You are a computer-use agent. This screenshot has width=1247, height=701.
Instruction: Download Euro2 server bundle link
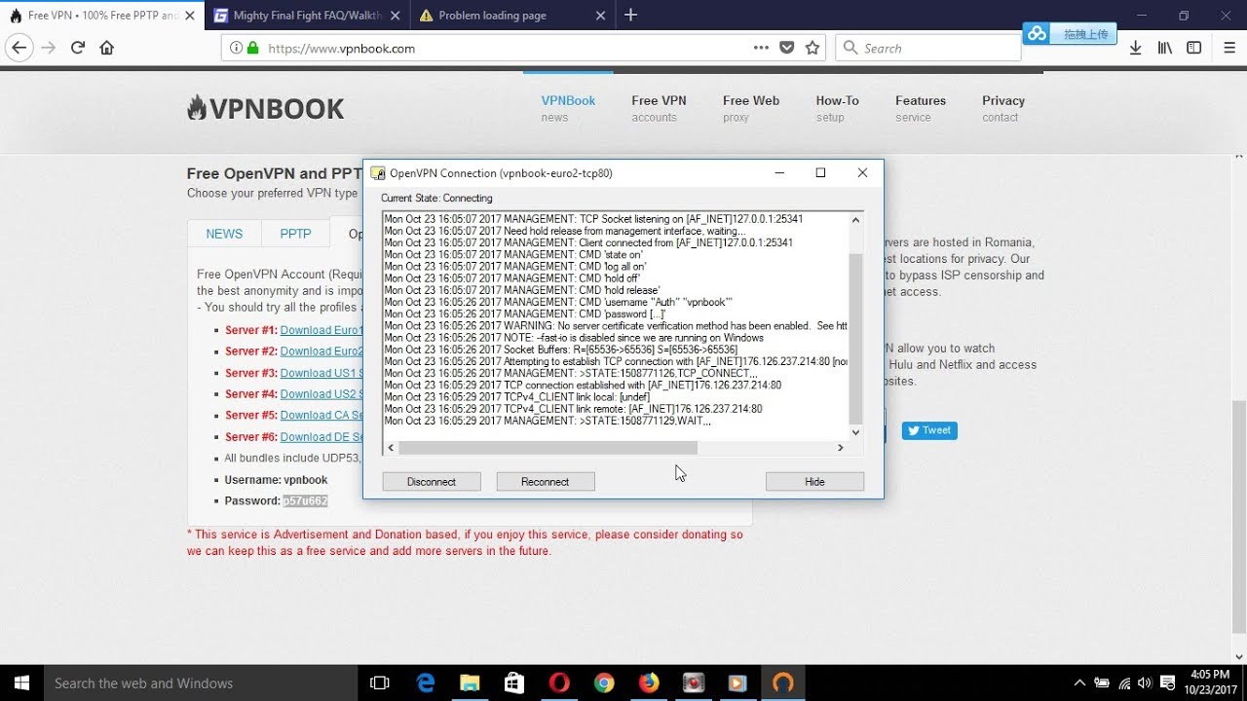(321, 351)
